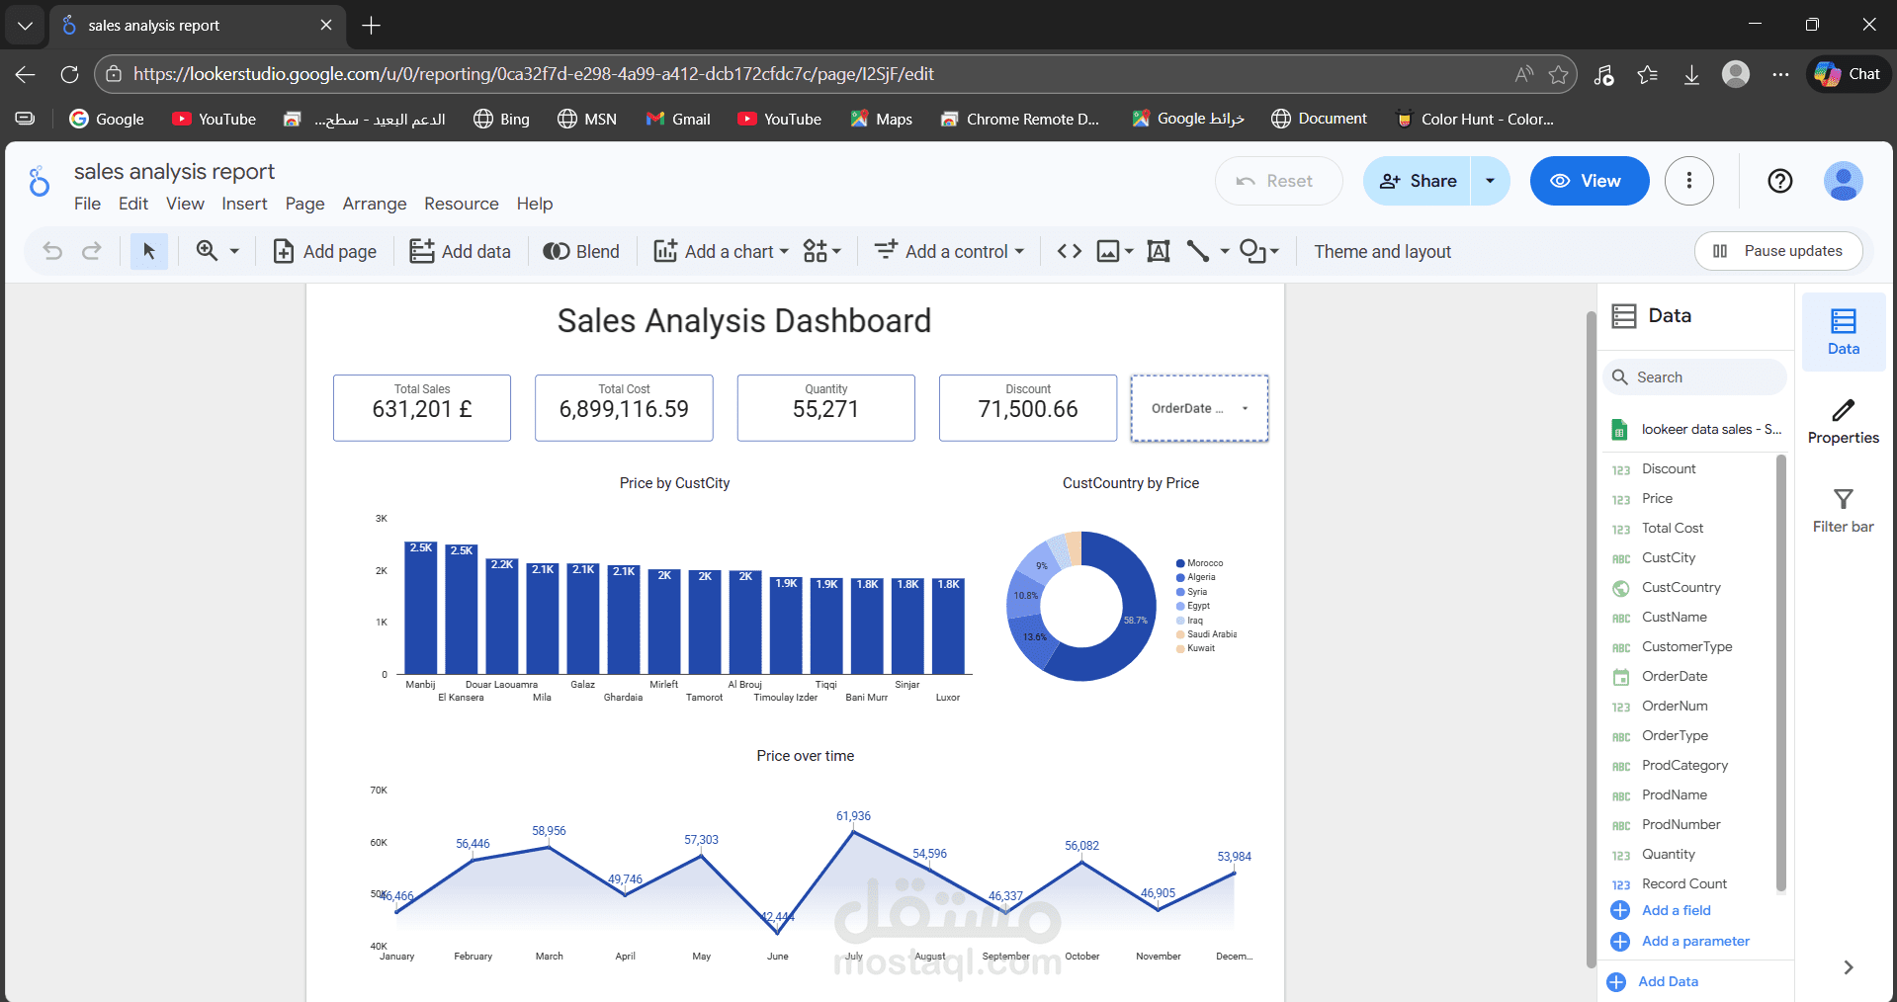Viewport: 1897px width, 1002px height.
Task: Open the Share options dropdown arrow
Action: (1489, 181)
